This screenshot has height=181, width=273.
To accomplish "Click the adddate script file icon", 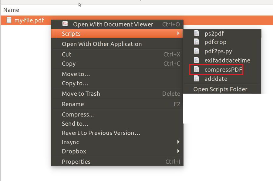I will click(197, 79).
